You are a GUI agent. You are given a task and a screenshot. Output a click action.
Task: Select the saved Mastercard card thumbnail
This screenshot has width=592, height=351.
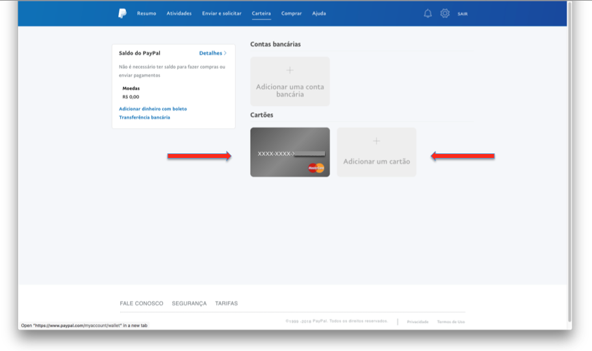pyautogui.click(x=290, y=152)
